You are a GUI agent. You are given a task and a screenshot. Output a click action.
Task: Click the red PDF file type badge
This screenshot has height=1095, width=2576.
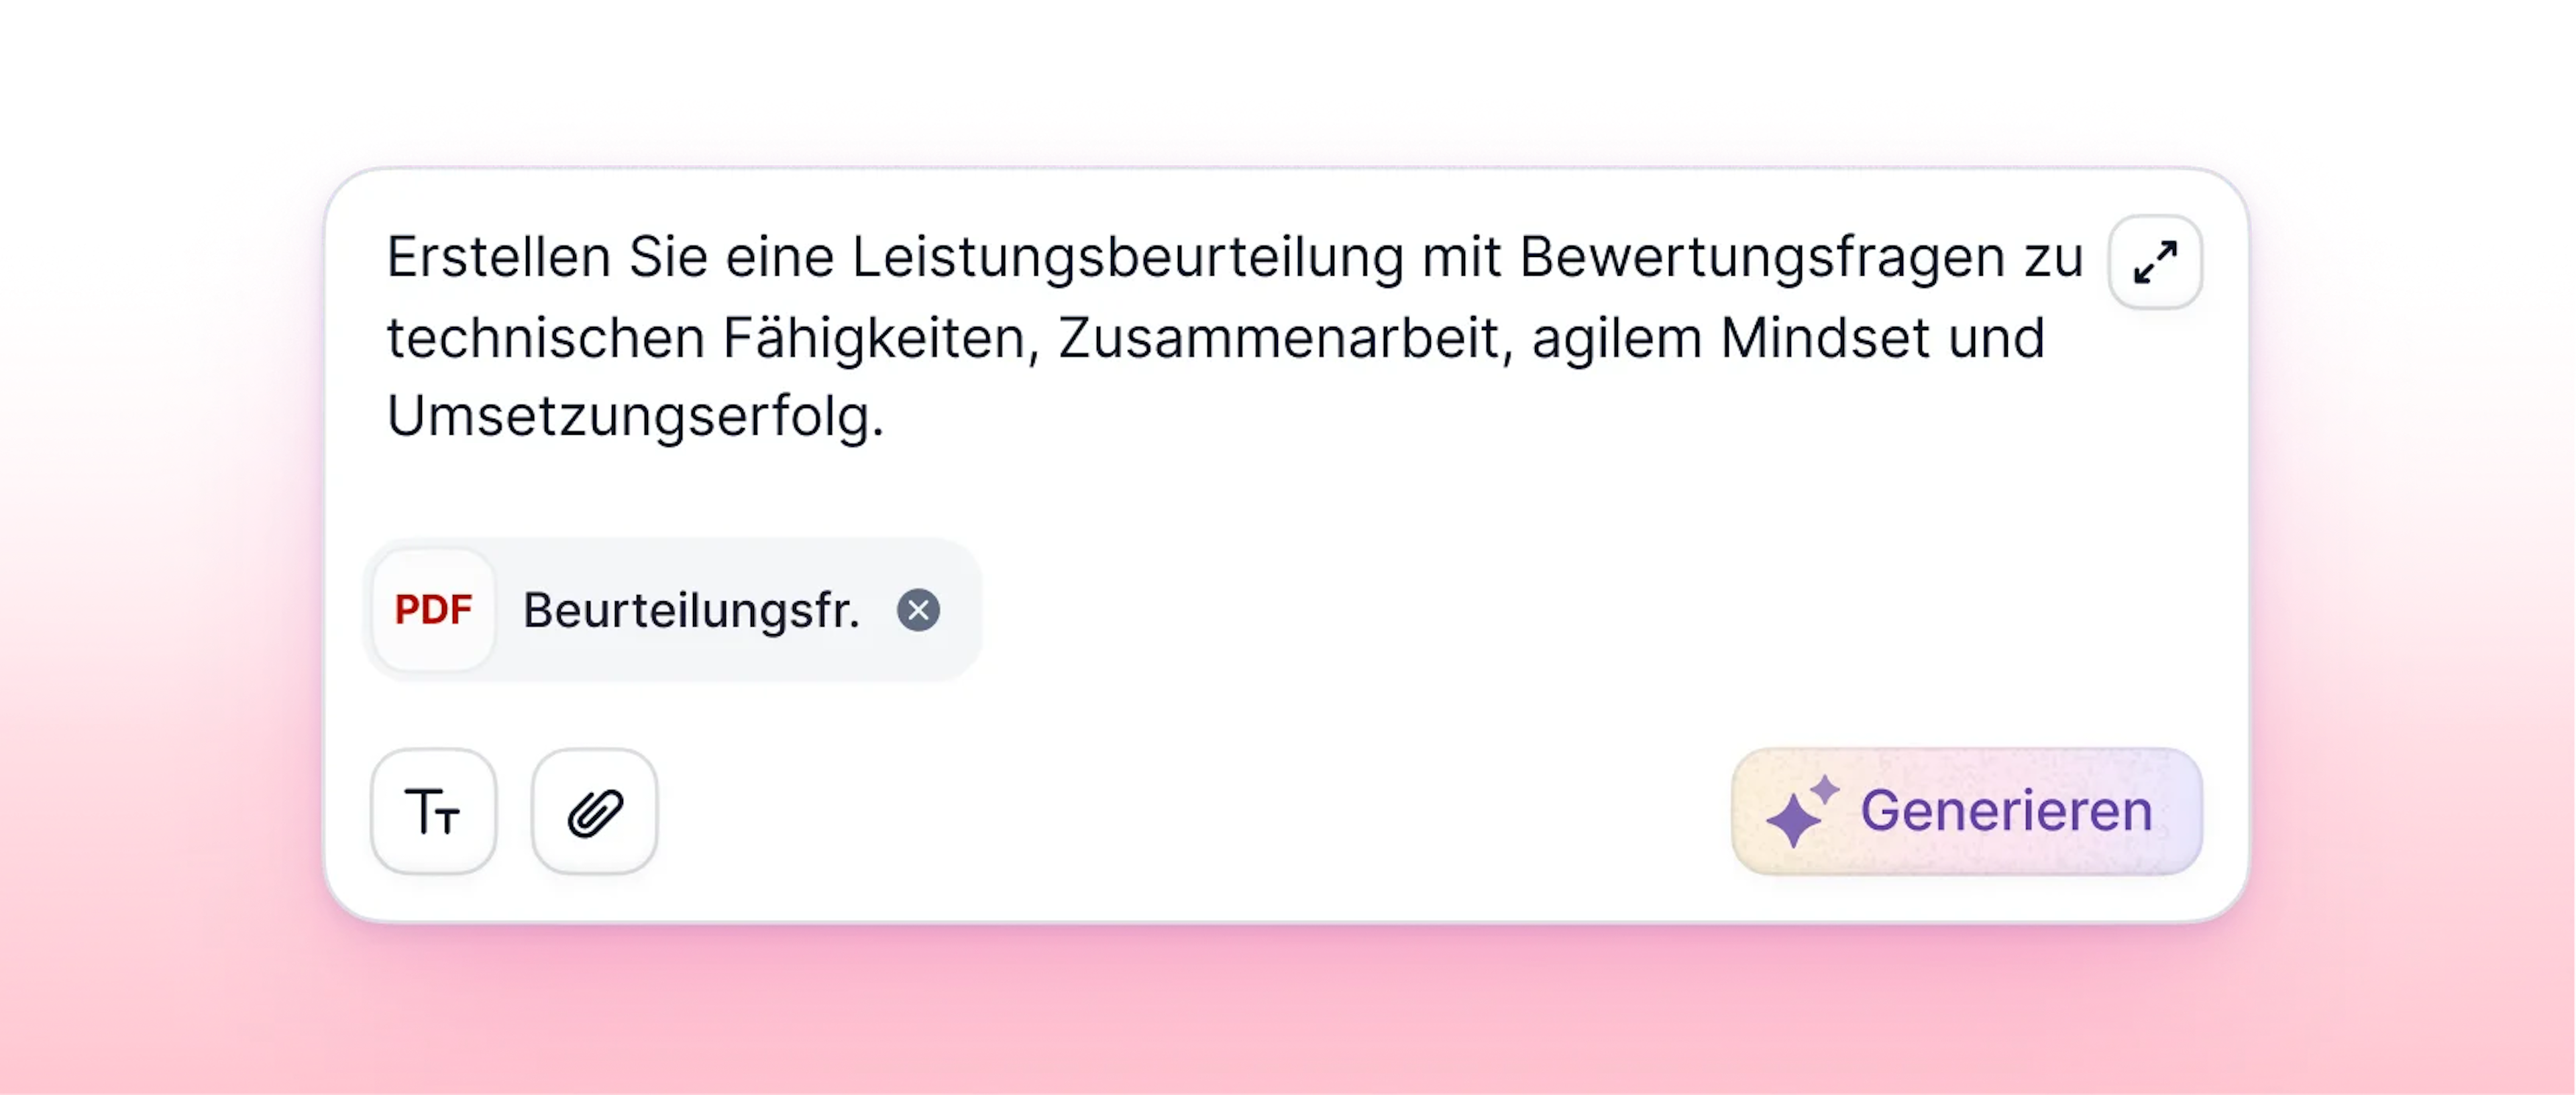pos(433,610)
